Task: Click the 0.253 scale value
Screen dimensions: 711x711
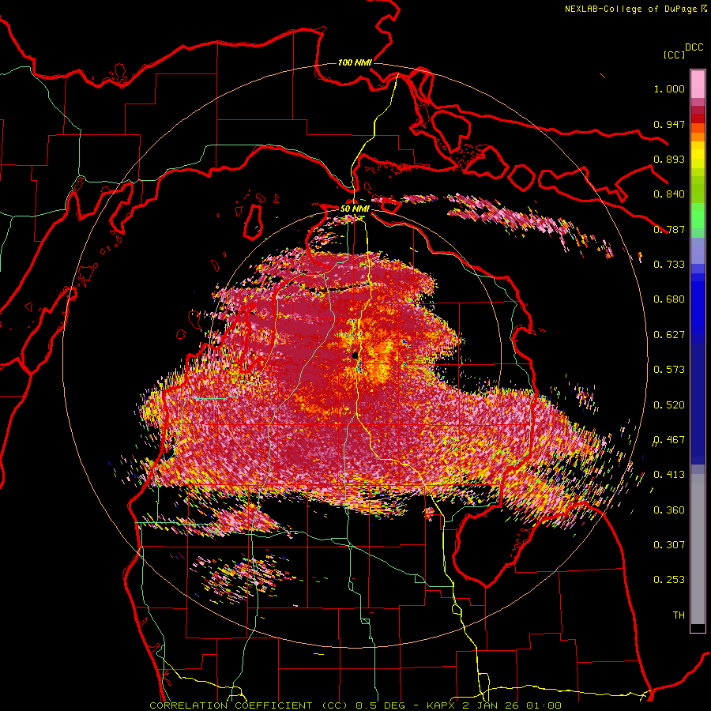Action: [x=669, y=580]
